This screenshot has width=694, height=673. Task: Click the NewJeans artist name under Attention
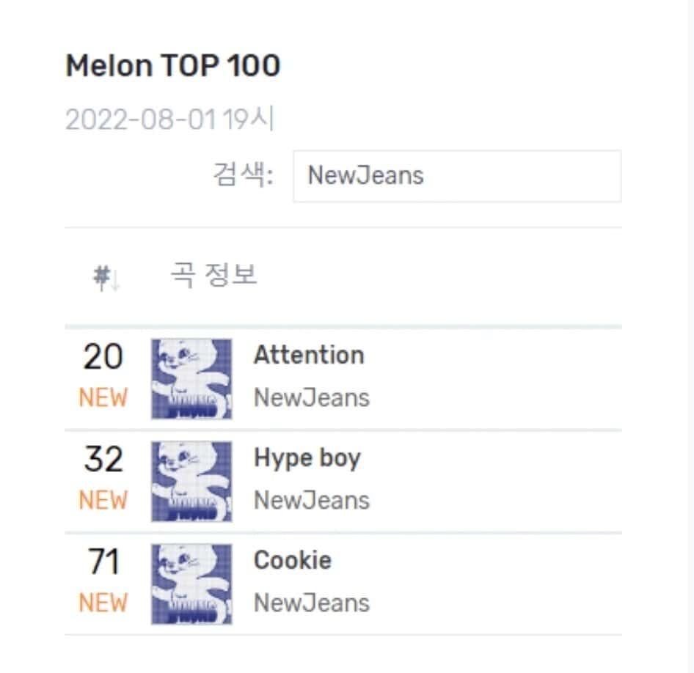(x=311, y=398)
